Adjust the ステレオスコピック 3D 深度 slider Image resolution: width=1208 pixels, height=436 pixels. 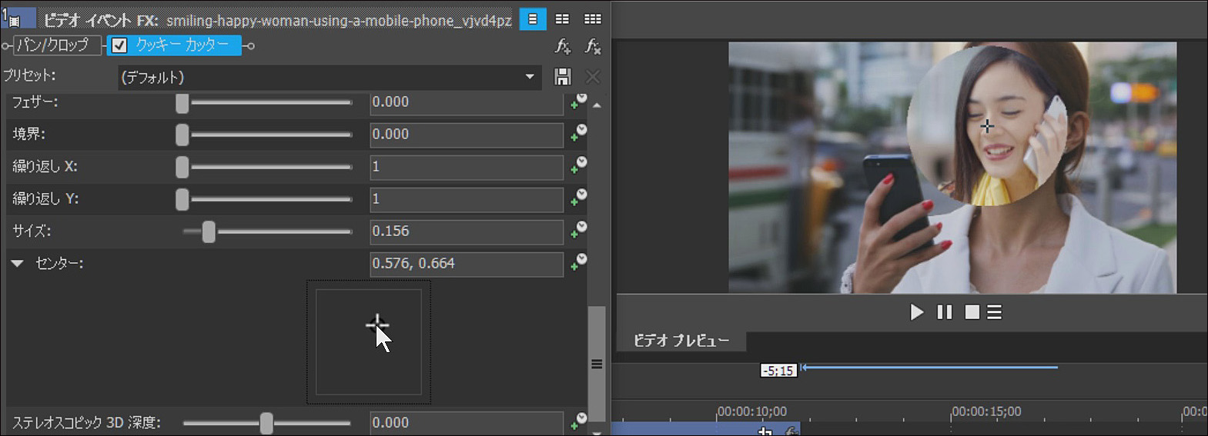(266, 423)
